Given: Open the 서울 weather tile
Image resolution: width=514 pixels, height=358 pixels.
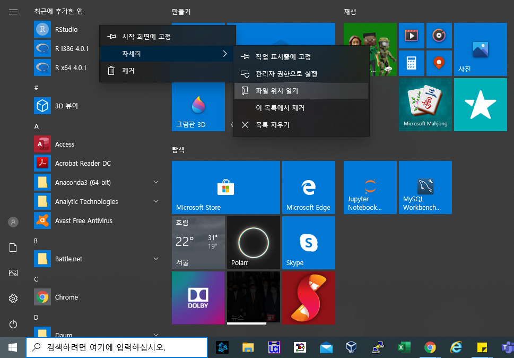Looking at the screenshot, I should pos(198,243).
